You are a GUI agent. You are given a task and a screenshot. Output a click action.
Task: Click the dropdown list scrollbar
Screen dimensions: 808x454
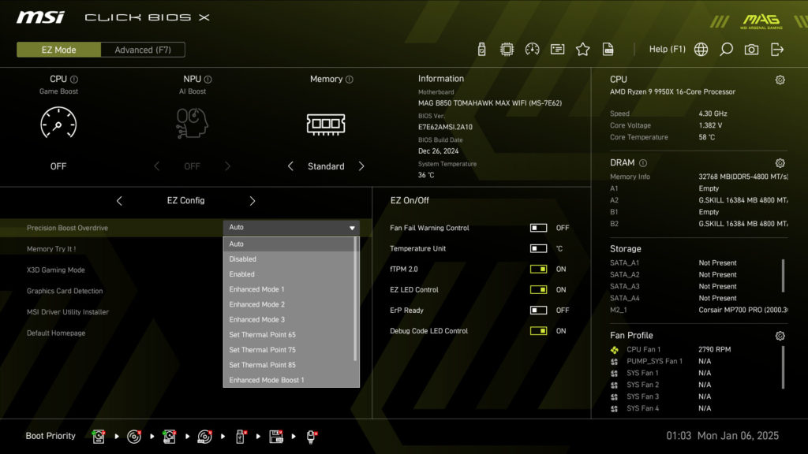(356, 300)
